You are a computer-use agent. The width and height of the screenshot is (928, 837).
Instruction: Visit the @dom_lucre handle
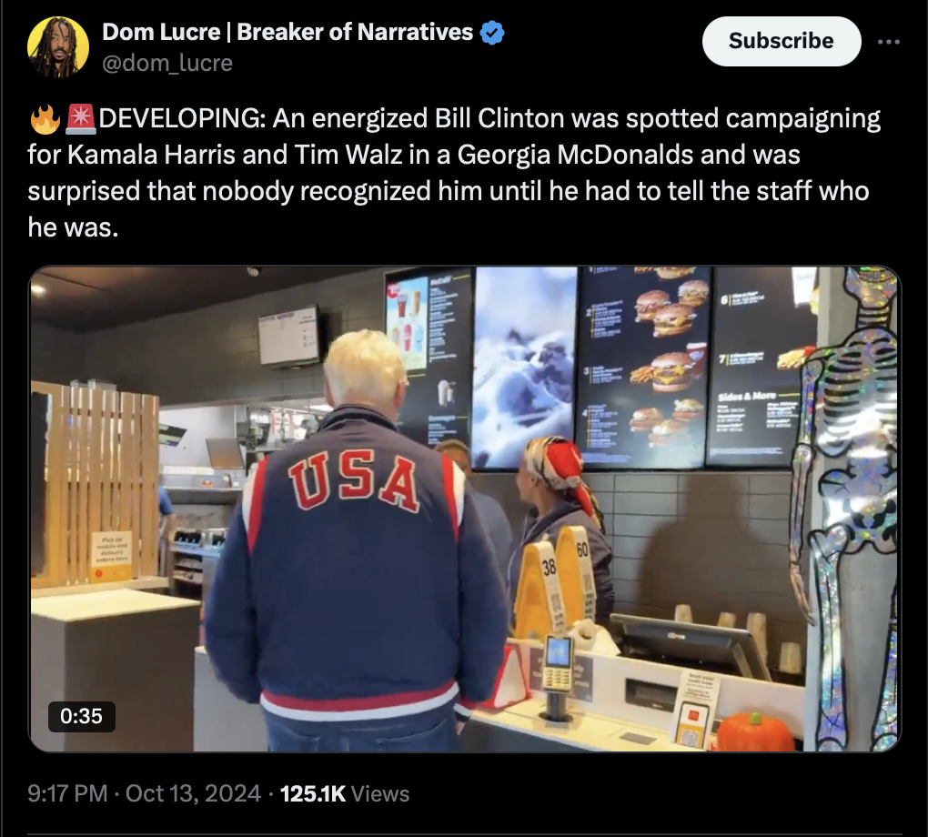pyautogui.click(x=167, y=63)
